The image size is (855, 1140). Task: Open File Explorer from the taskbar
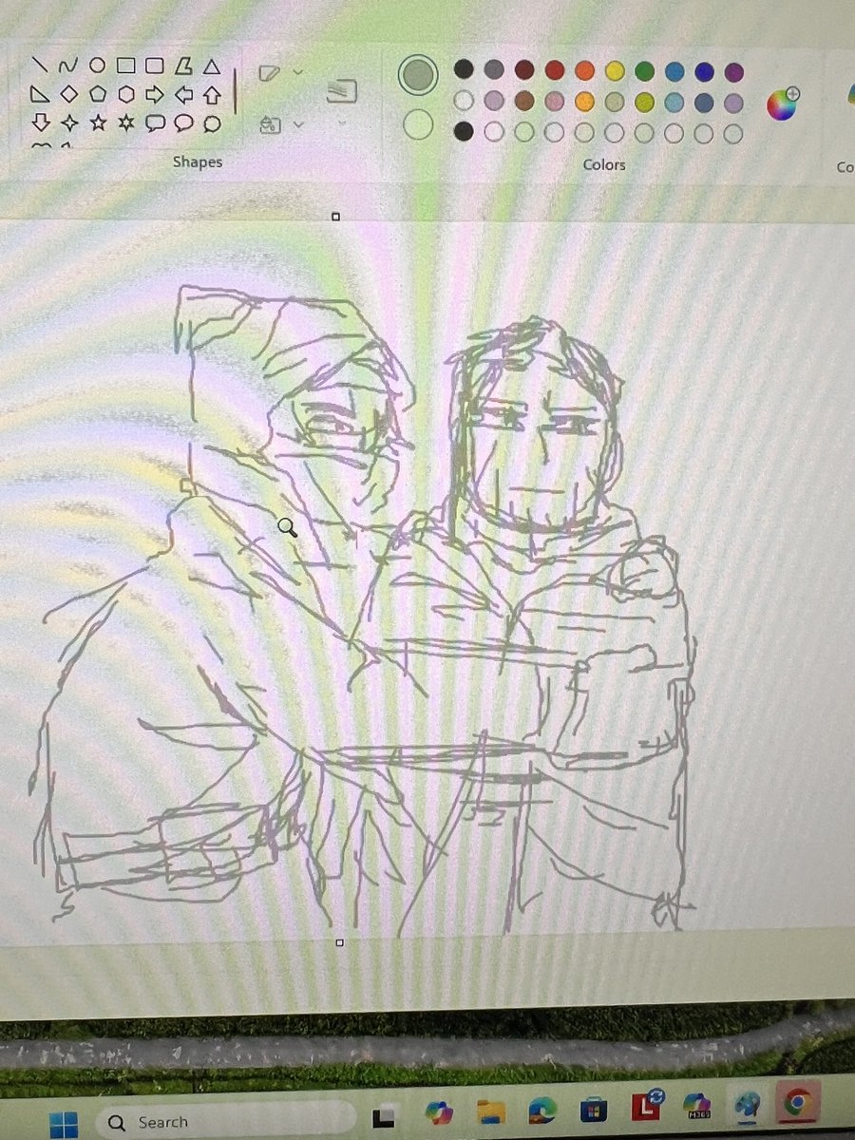pyautogui.click(x=490, y=1112)
